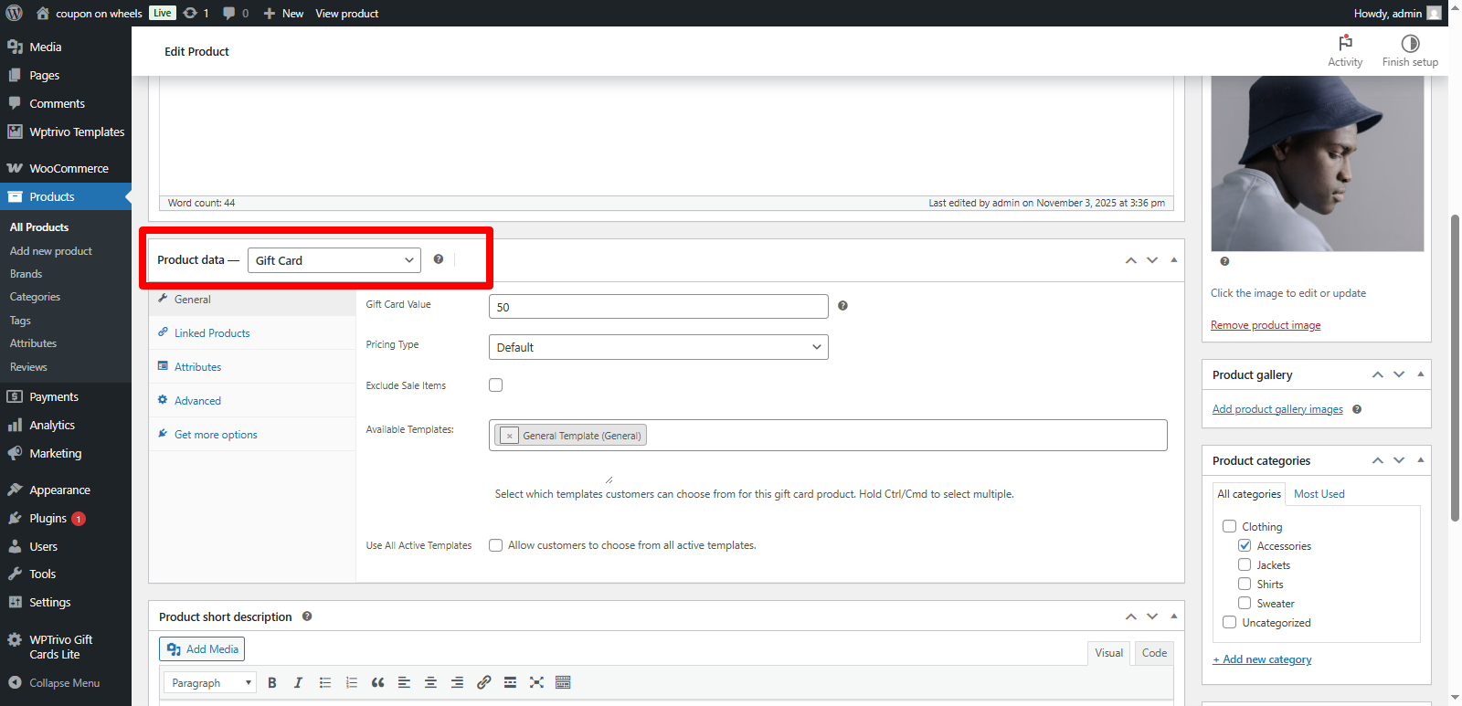Move Product data panel up
This screenshot has width=1462, height=706.
point(1131,260)
